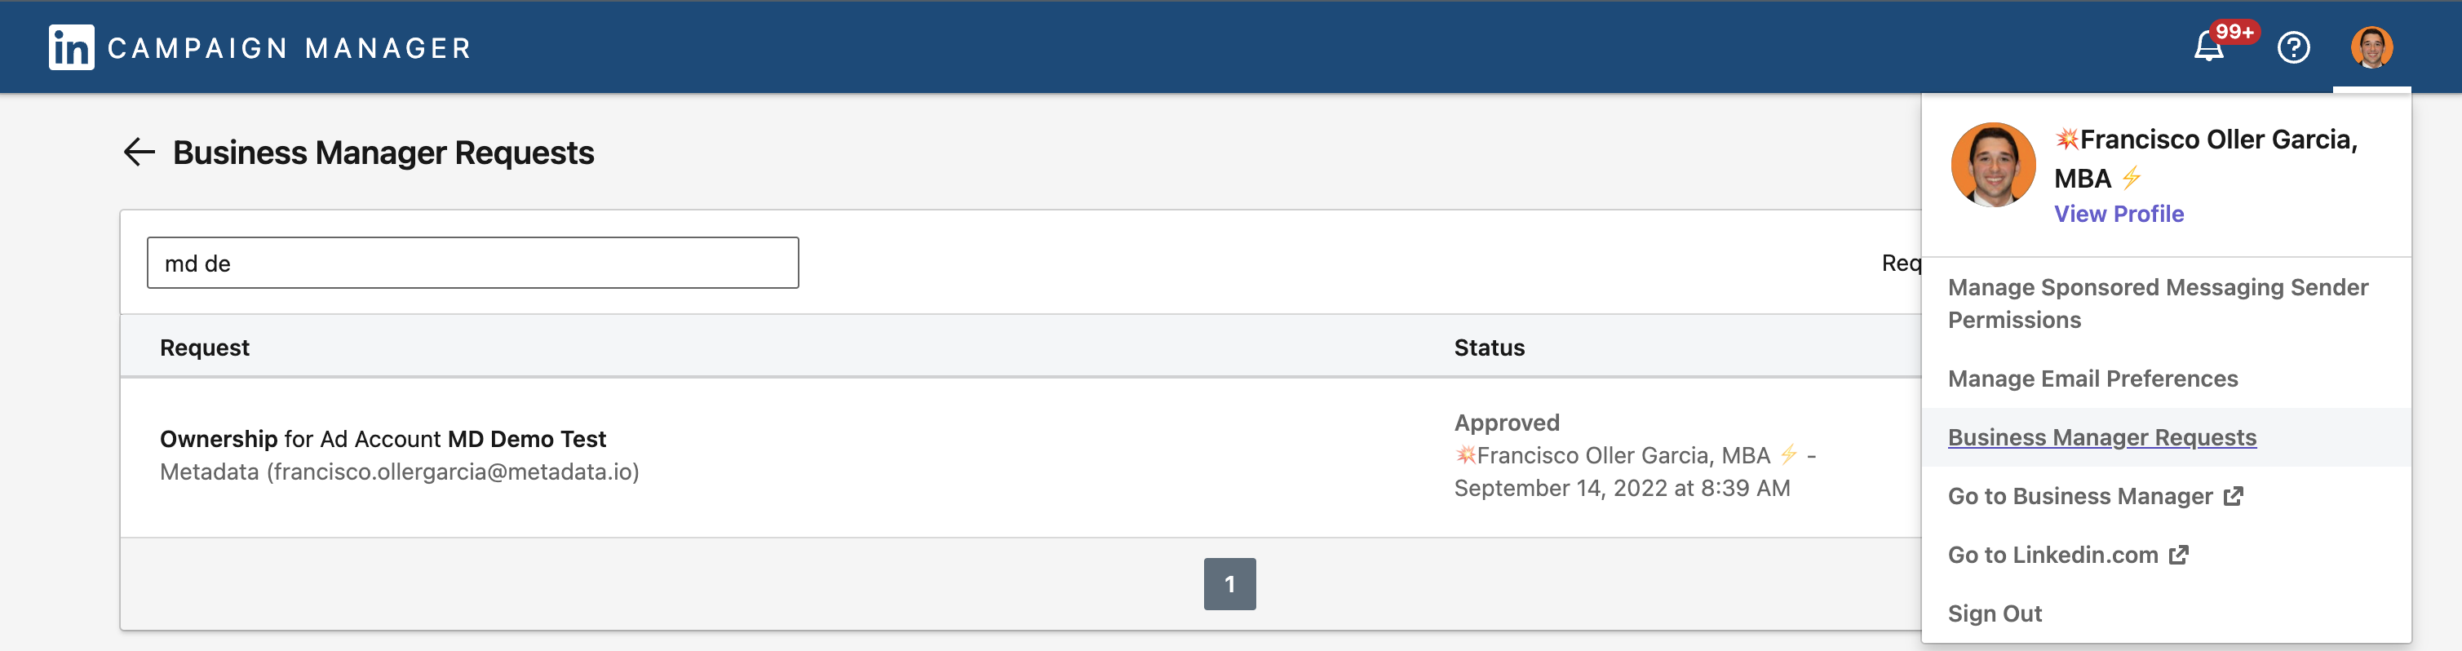
Task: Click the search field containing md de
Action: click(472, 261)
